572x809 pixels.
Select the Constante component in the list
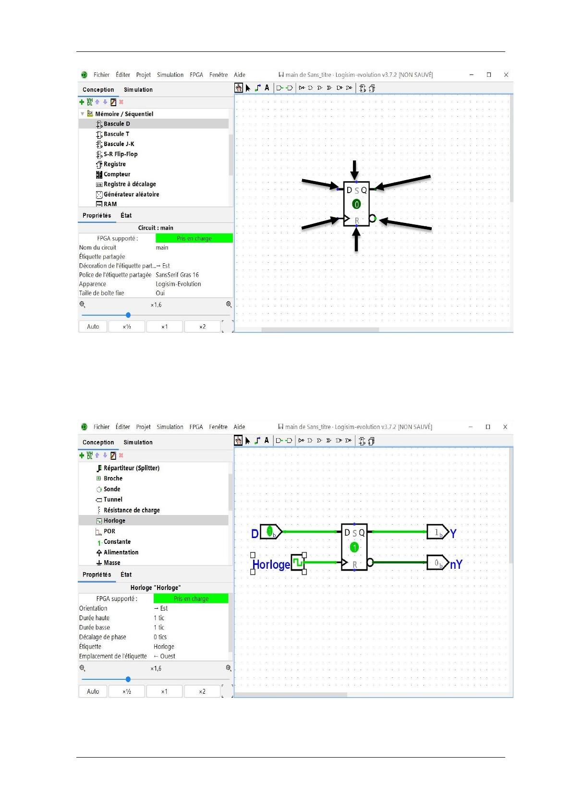117,542
